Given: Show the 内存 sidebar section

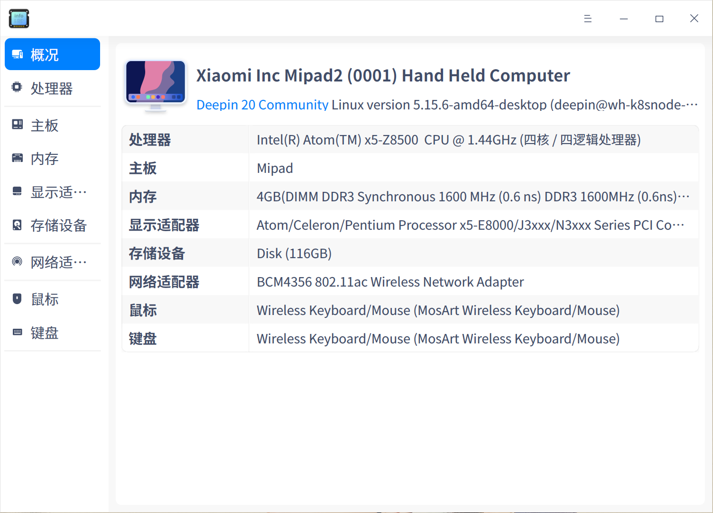Looking at the screenshot, I should coord(52,159).
